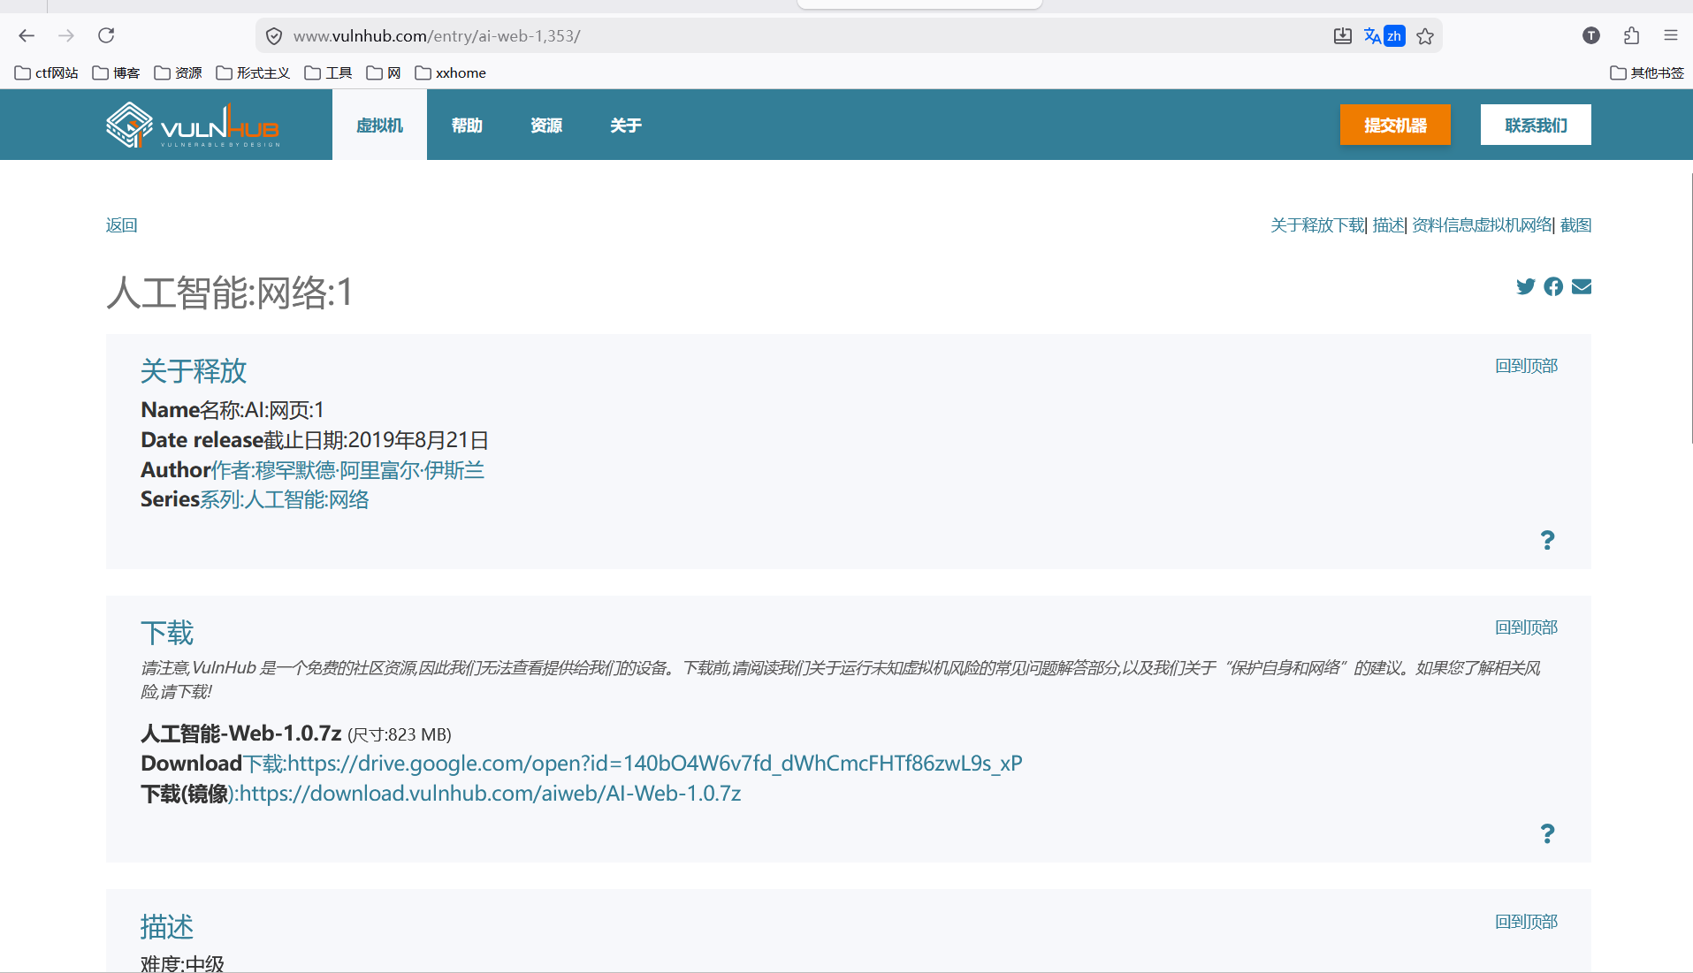Open the 资源 bookmark folder
This screenshot has height=973, width=1693.
(178, 72)
